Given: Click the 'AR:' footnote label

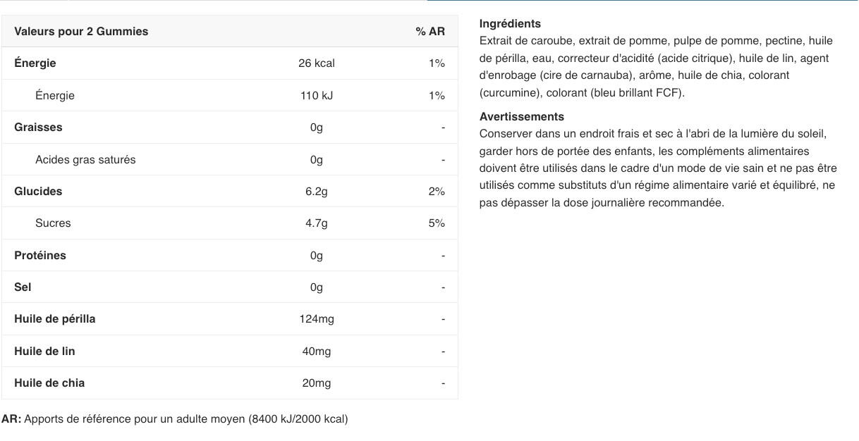Looking at the screenshot, I should coord(11,419).
